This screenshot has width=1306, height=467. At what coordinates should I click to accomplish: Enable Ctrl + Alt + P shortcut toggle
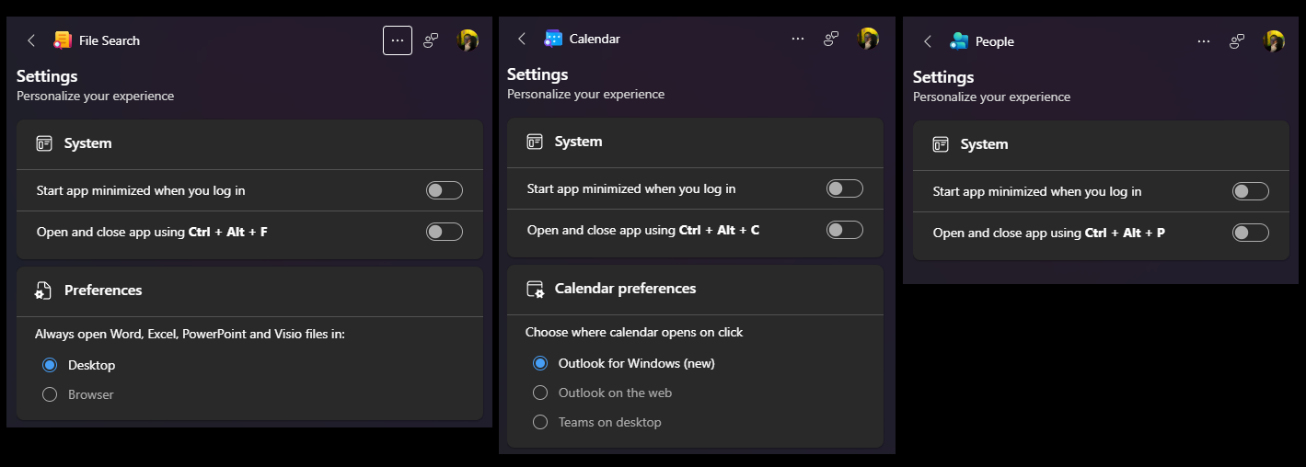(1251, 233)
